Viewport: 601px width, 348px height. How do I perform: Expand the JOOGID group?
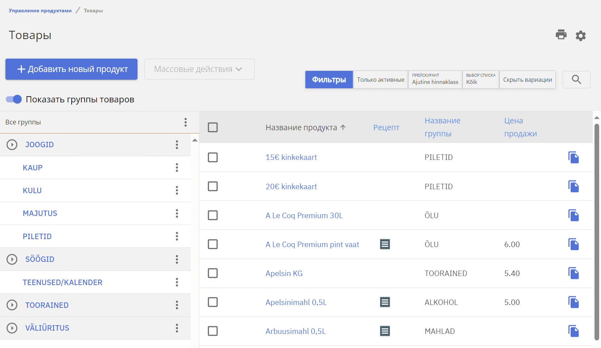point(12,145)
